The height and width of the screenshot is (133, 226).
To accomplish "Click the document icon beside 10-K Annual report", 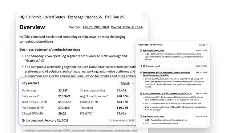I will (141, 66).
